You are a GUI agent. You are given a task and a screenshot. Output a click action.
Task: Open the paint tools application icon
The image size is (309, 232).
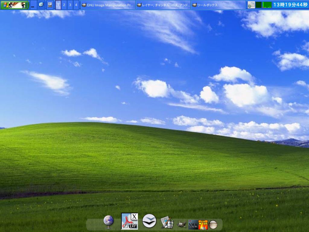(x=168, y=223)
